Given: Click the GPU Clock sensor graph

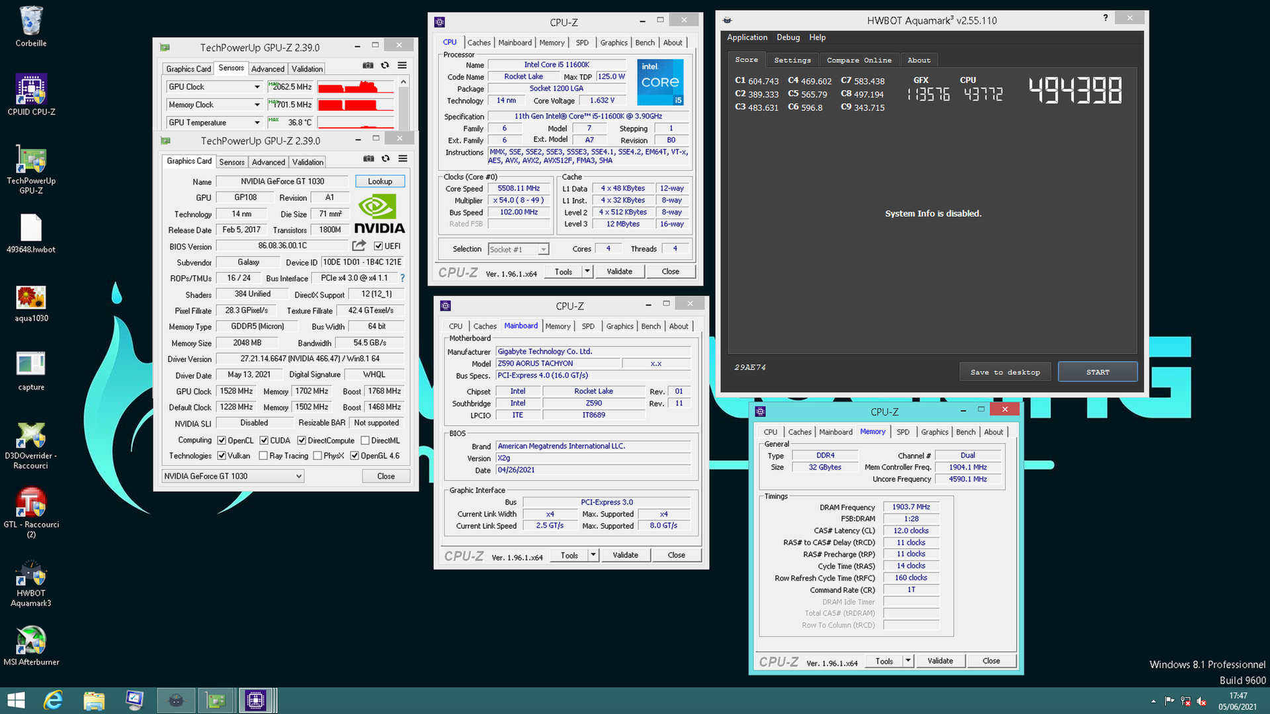Looking at the screenshot, I should coord(356,87).
